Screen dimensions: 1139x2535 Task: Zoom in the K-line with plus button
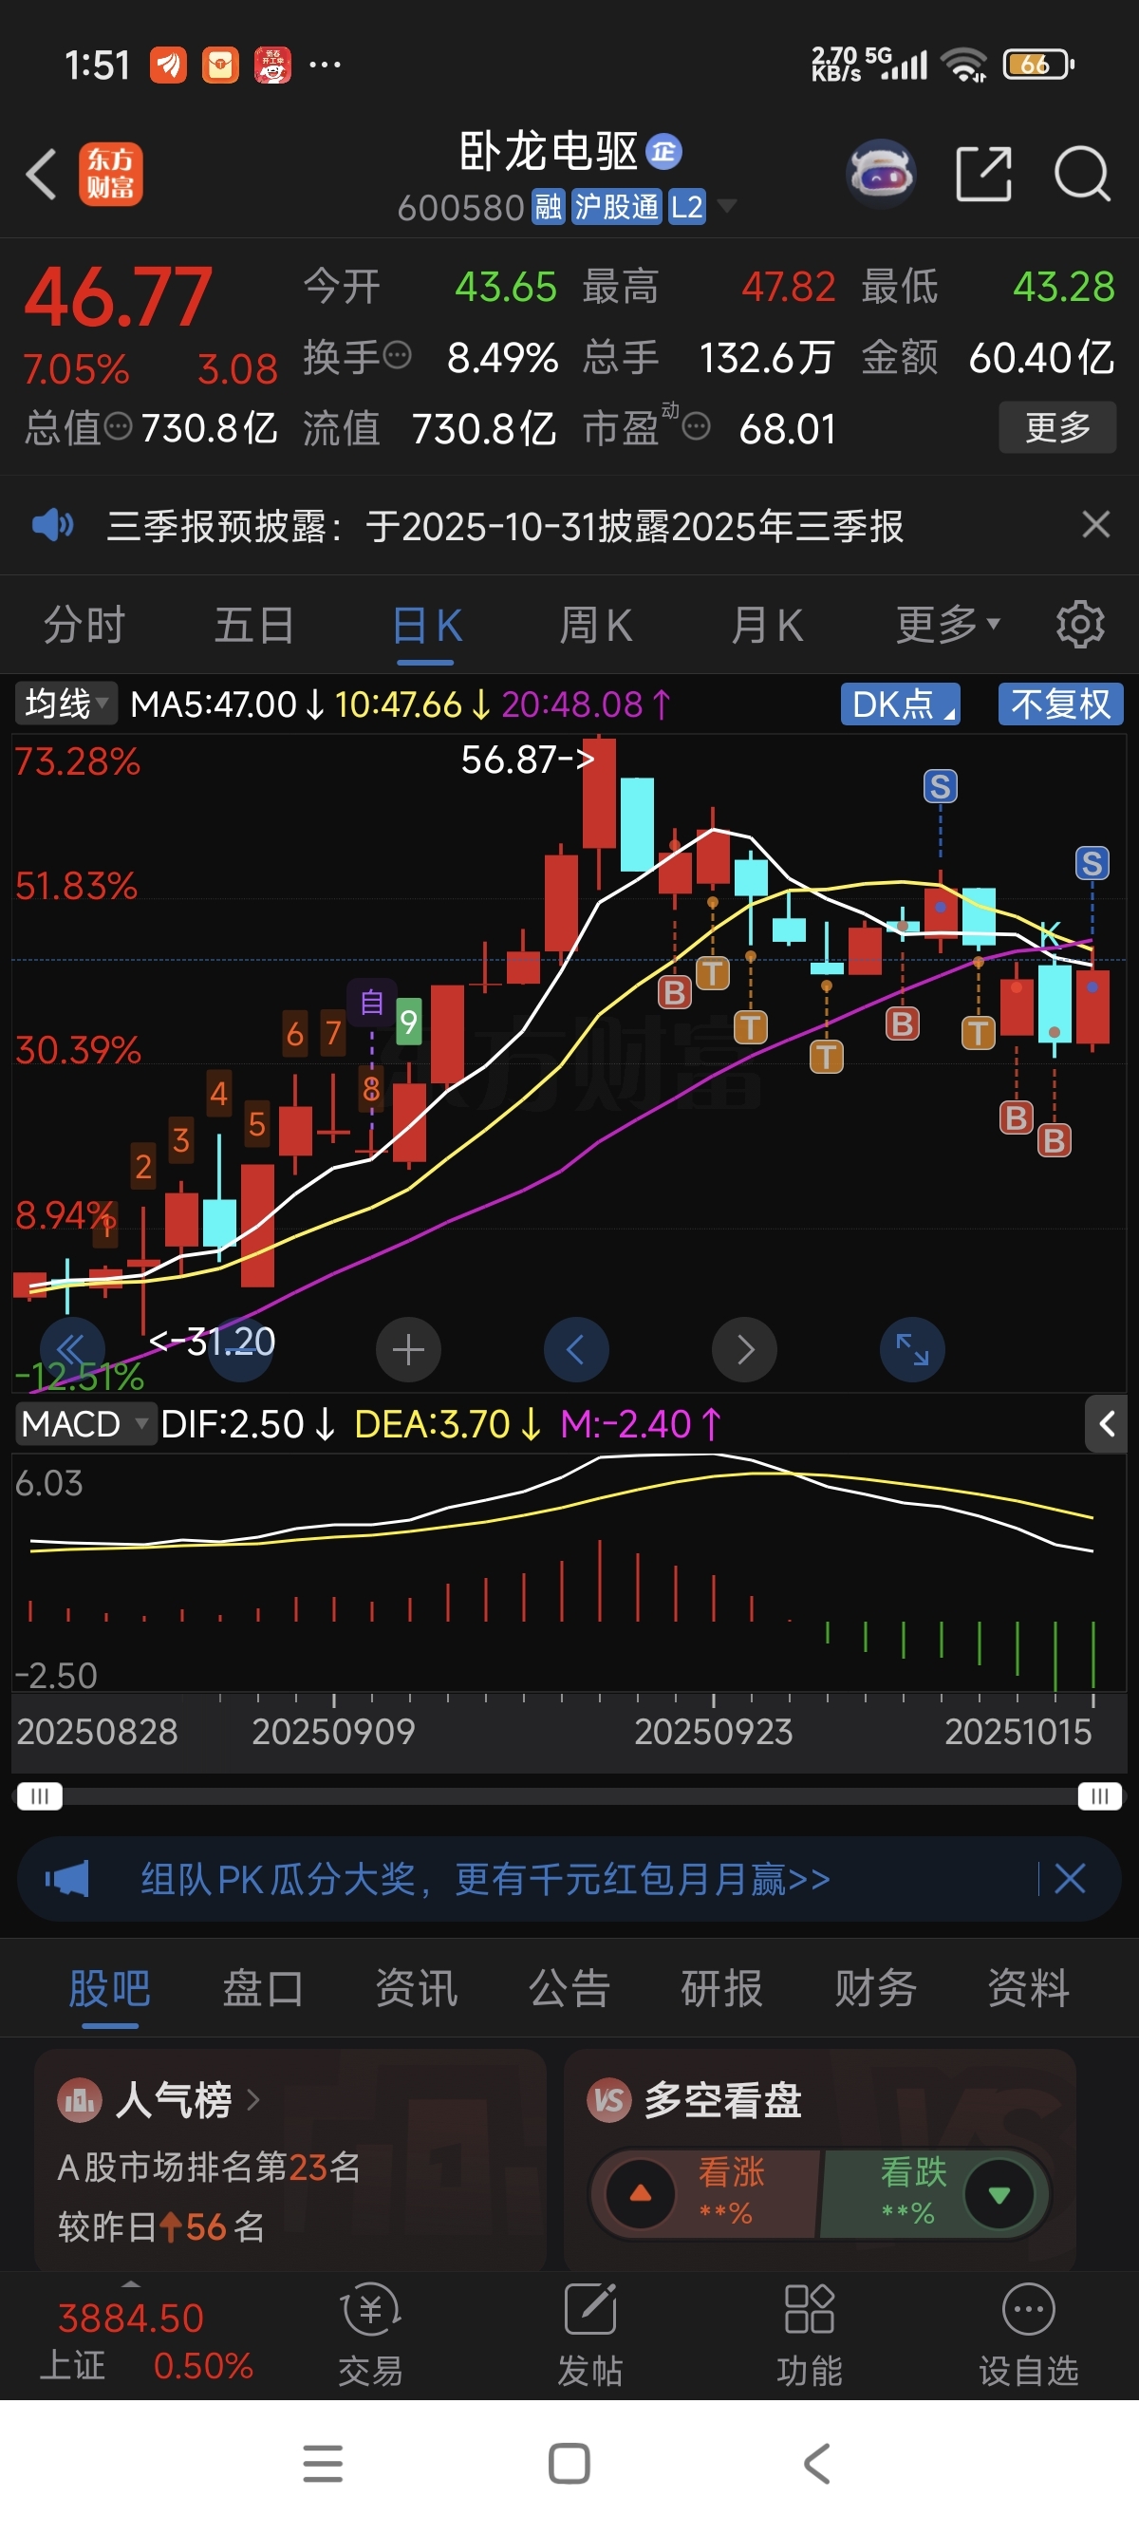click(408, 1349)
